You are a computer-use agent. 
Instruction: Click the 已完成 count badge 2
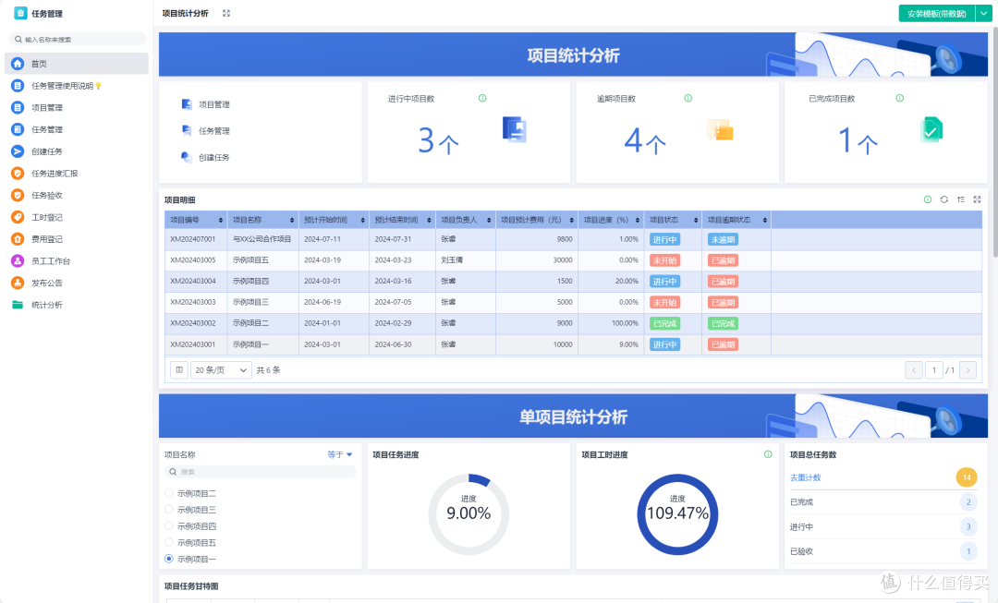968,502
